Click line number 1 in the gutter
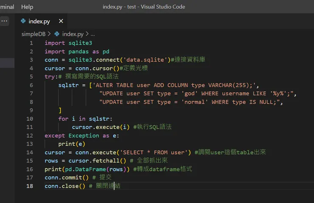Screen dimensions: 314x203 [x=31, y=43]
